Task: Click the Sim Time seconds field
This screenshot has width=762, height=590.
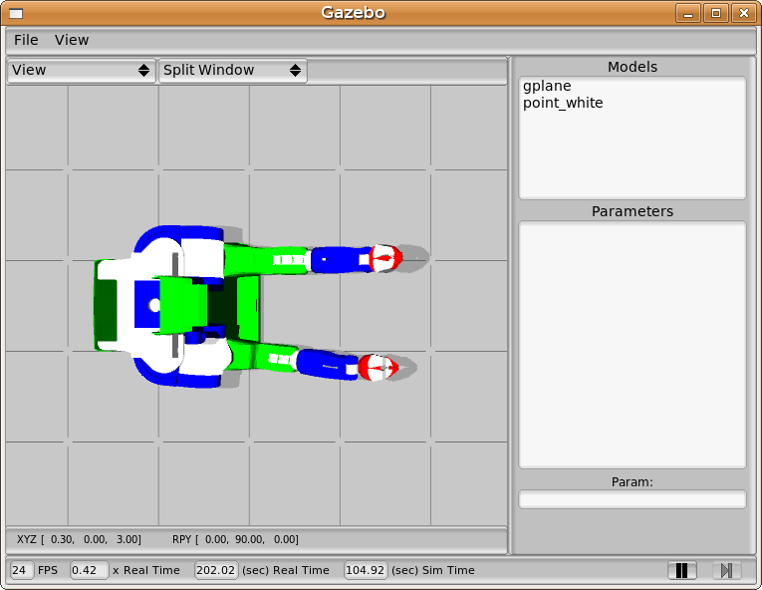Action: point(365,570)
